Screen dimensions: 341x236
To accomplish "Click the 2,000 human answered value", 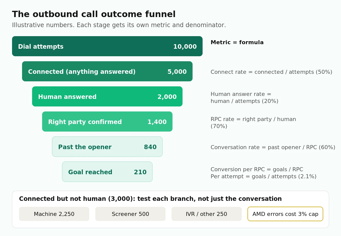I will 167,97.
